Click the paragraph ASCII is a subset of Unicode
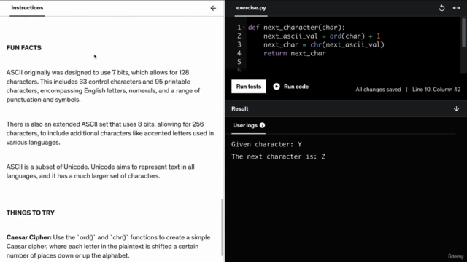 point(101,172)
